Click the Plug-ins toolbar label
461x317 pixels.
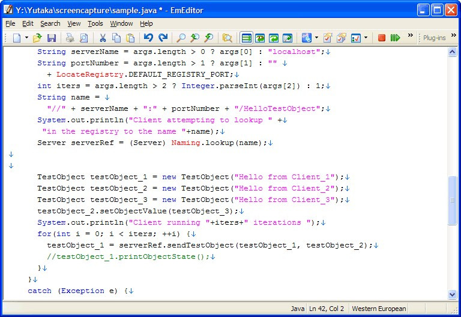[434, 38]
